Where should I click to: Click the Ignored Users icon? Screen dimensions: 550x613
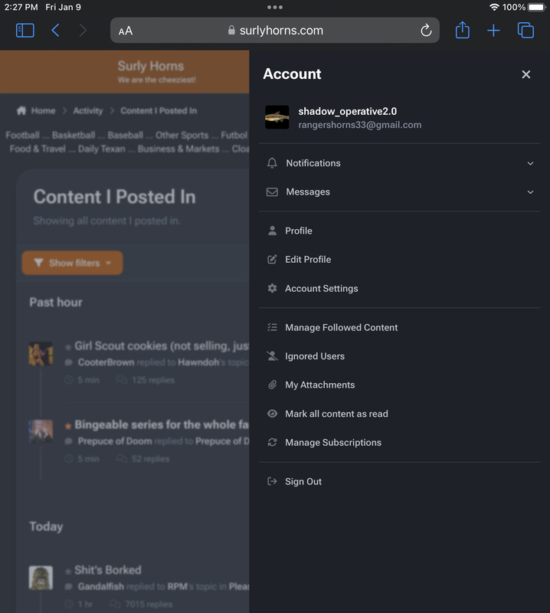272,356
